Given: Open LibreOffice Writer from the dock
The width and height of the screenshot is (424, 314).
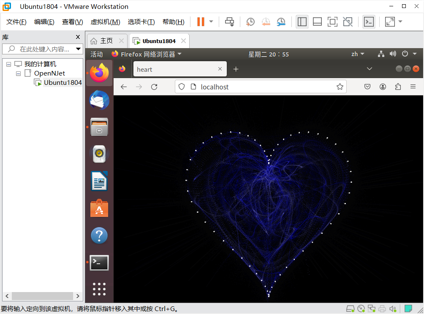Looking at the screenshot, I should pos(99,181).
